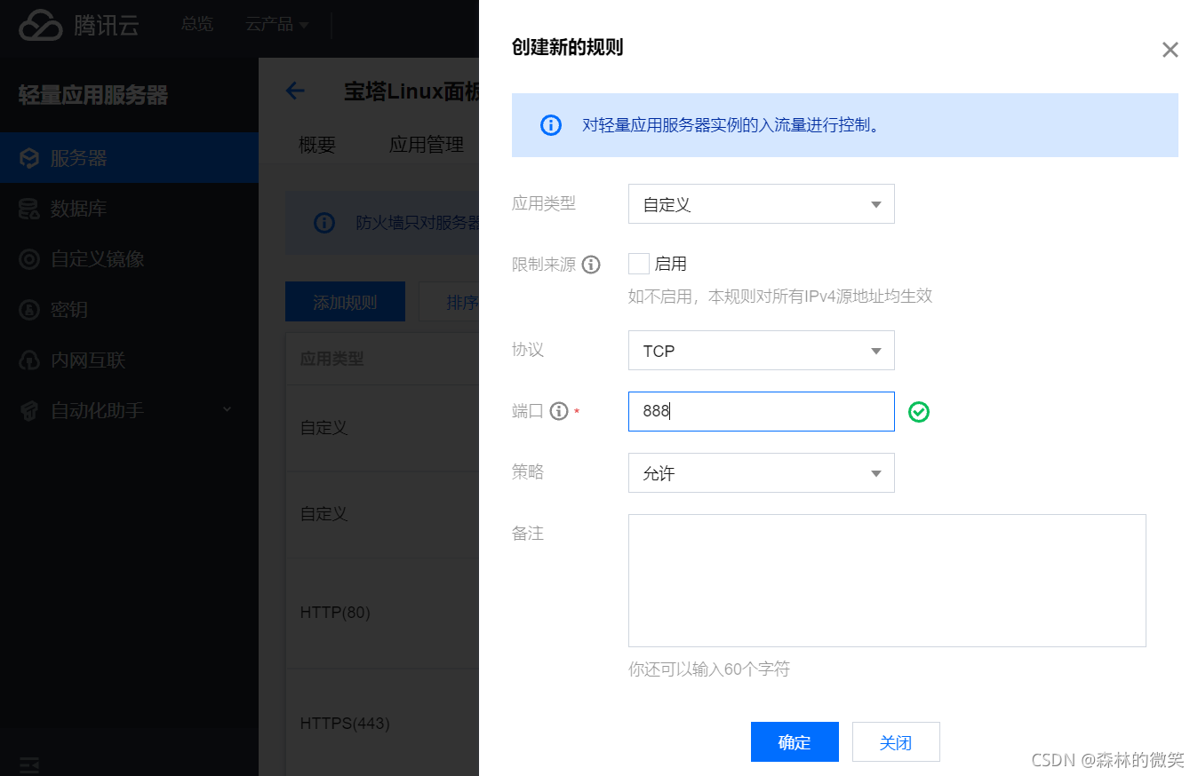Switch to the 应用管理 tab

click(427, 145)
